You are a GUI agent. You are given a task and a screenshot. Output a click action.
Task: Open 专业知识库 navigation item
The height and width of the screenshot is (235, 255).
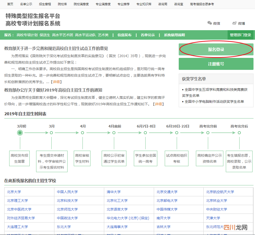[144, 4]
